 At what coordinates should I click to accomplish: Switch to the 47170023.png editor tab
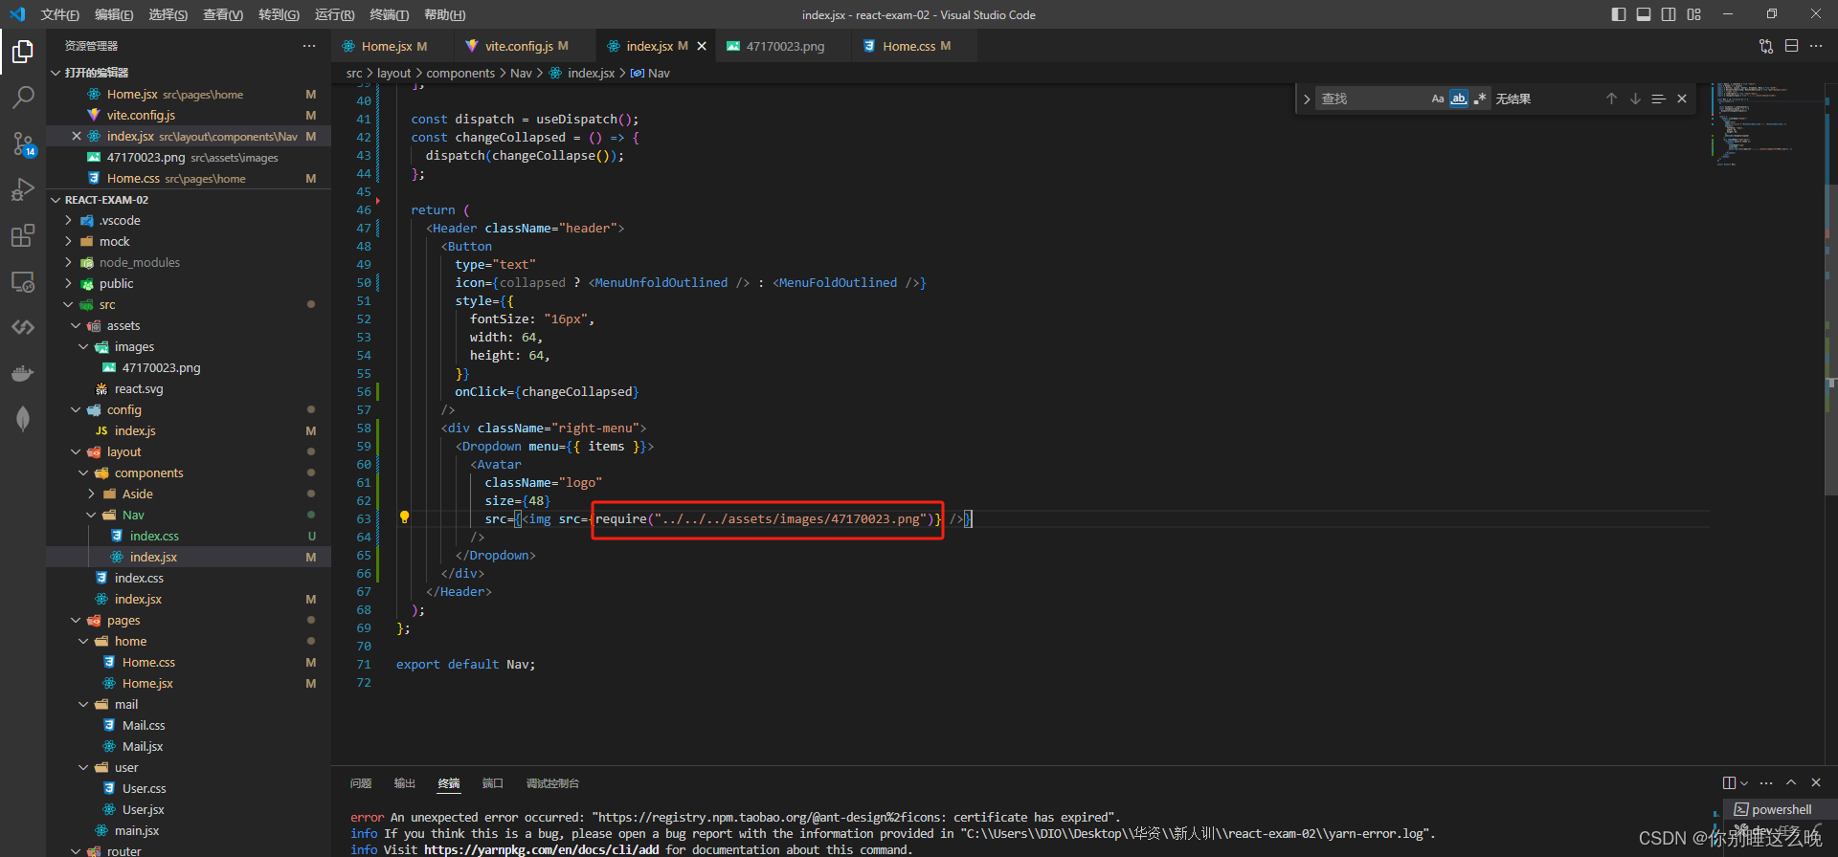[x=784, y=46]
